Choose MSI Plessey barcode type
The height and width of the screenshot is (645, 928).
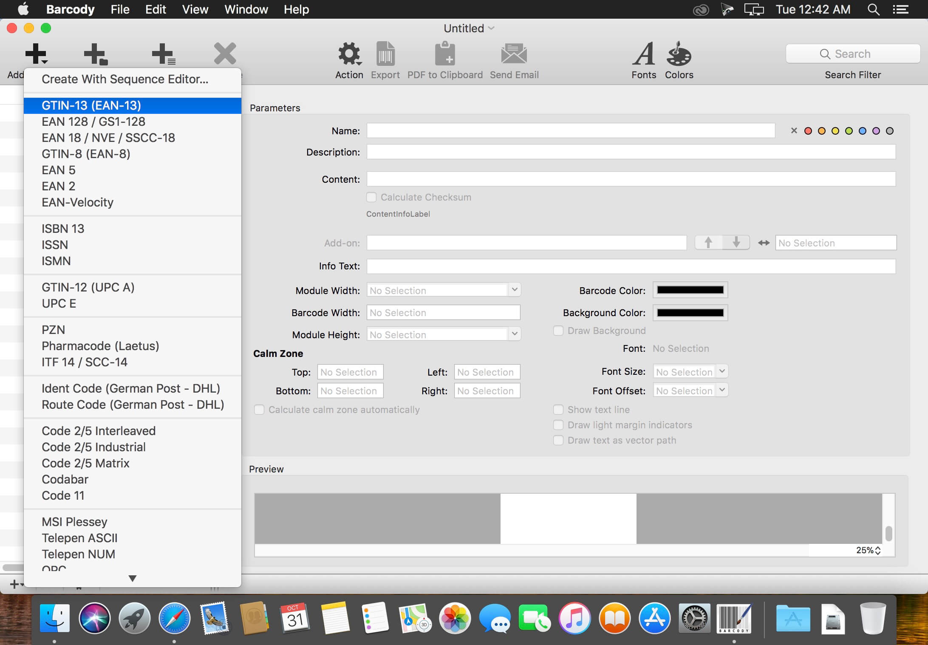(x=133, y=522)
